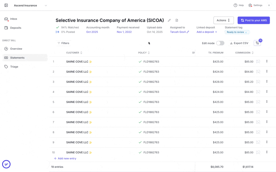
Task: Click the $426.00 premium in row 3
Action: (218, 82)
